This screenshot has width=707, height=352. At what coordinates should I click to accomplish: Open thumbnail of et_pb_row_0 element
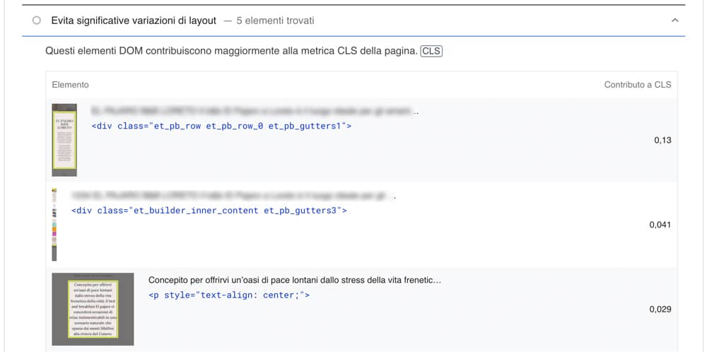(64, 140)
